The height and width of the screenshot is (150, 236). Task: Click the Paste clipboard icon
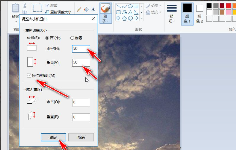click(x=16, y=9)
